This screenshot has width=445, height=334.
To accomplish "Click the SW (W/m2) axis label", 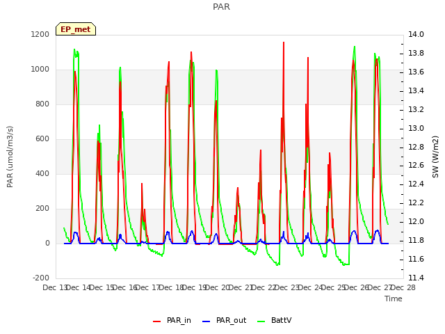I will point(435,157).
